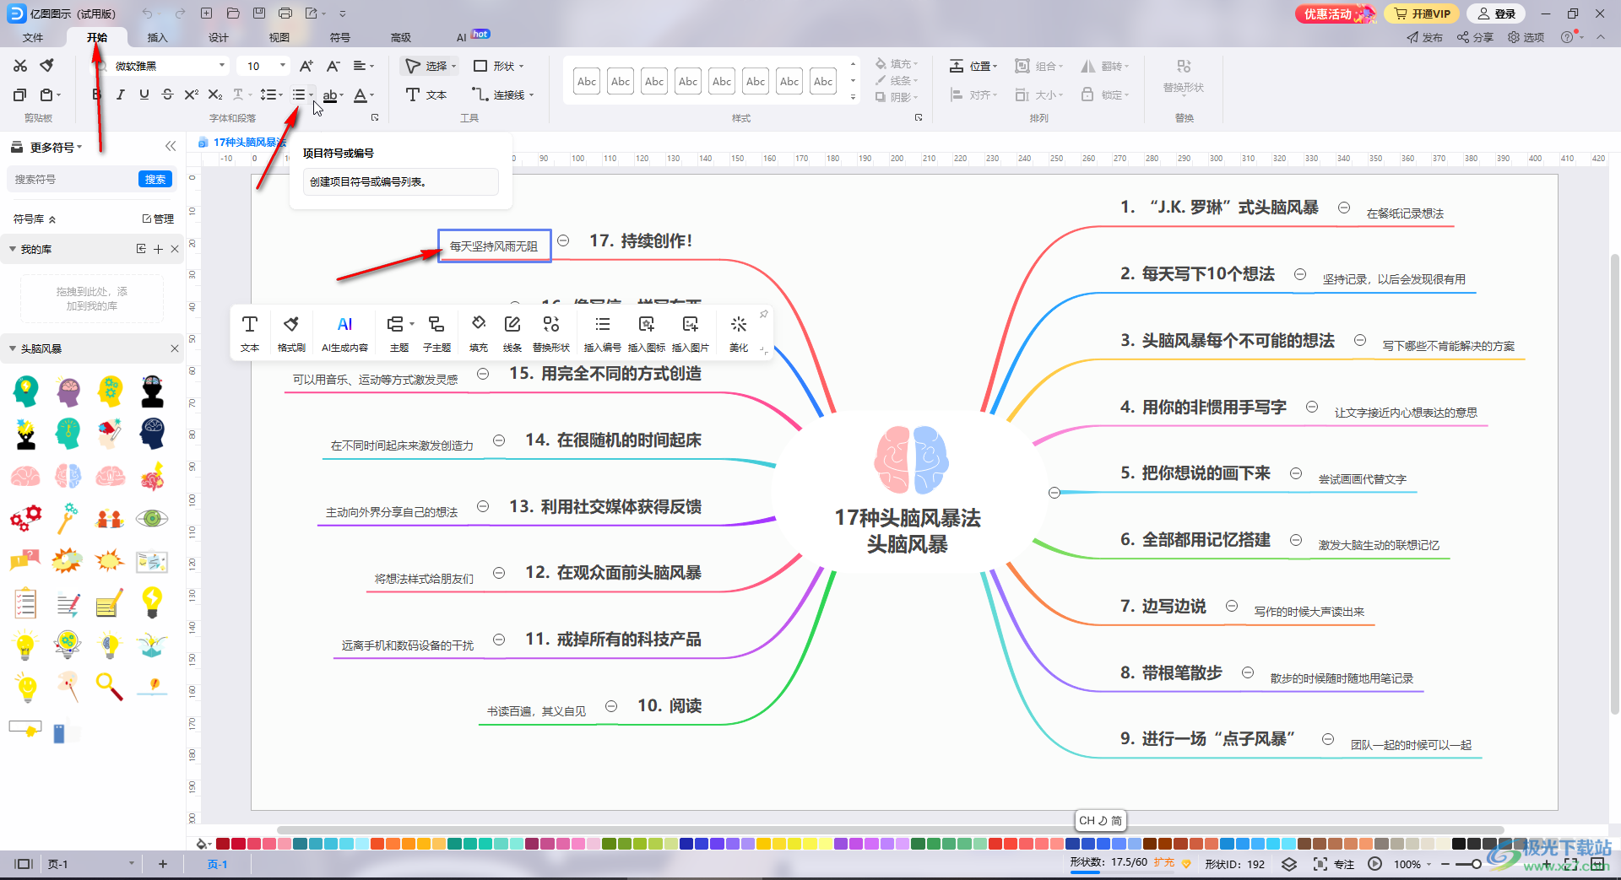Click 插入图标 in floating toolbar

tap(647, 333)
